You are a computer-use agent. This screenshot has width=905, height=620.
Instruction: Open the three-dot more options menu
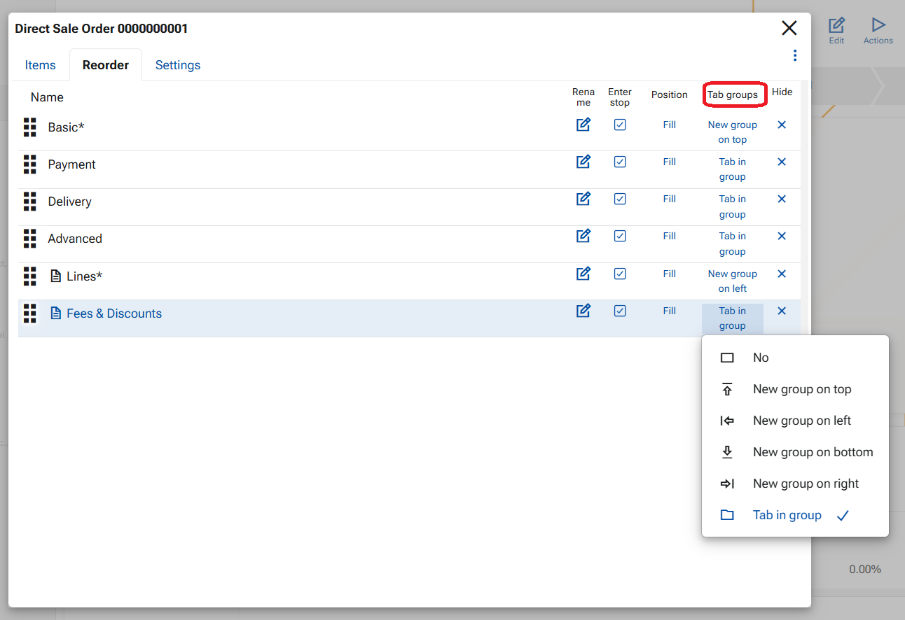click(794, 55)
